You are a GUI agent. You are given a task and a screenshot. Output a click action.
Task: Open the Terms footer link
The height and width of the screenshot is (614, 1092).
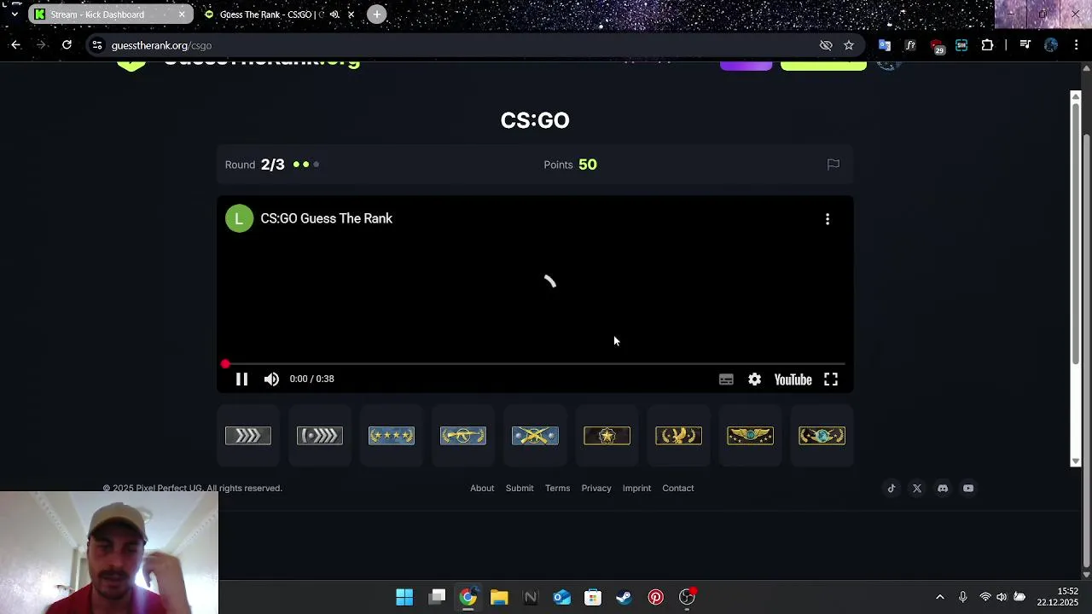557,488
